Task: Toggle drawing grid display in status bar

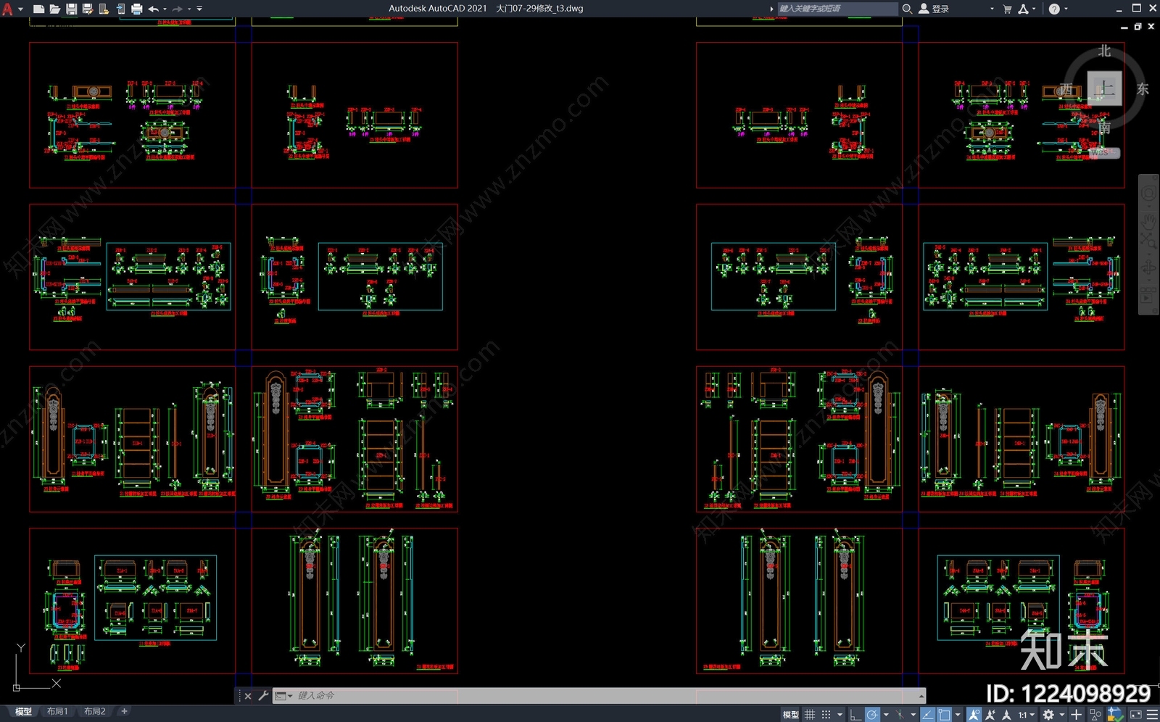Action: (x=810, y=715)
